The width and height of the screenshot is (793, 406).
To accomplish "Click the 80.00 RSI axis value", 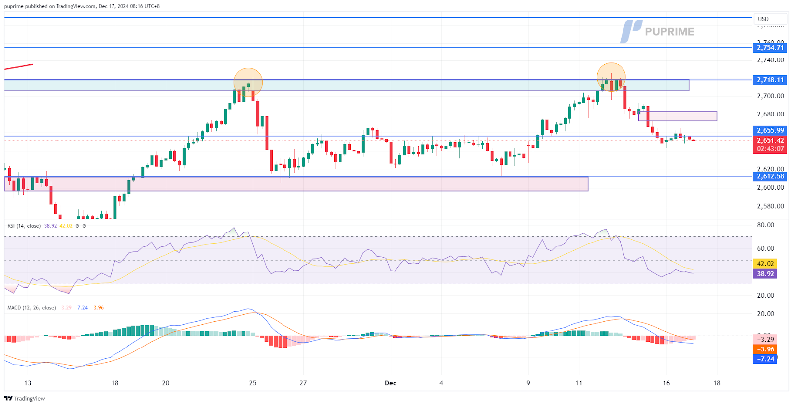I will 766,225.
